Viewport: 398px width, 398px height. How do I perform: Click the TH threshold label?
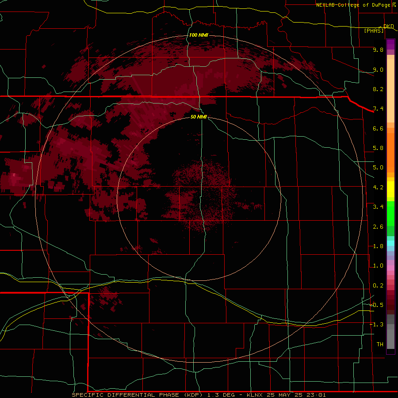(x=380, y=344)
